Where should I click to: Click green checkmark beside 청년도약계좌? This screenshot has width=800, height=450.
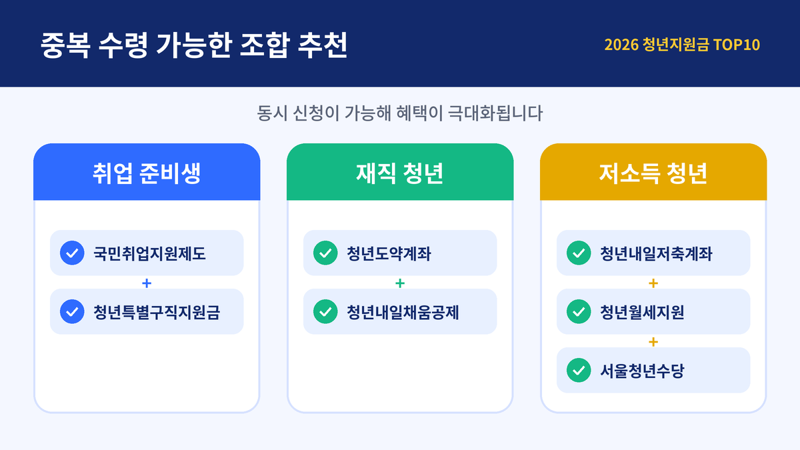[x=325, y=253]
